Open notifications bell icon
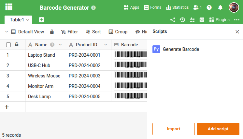This screenshot has height=139, width=243. [x=220, y=7]
